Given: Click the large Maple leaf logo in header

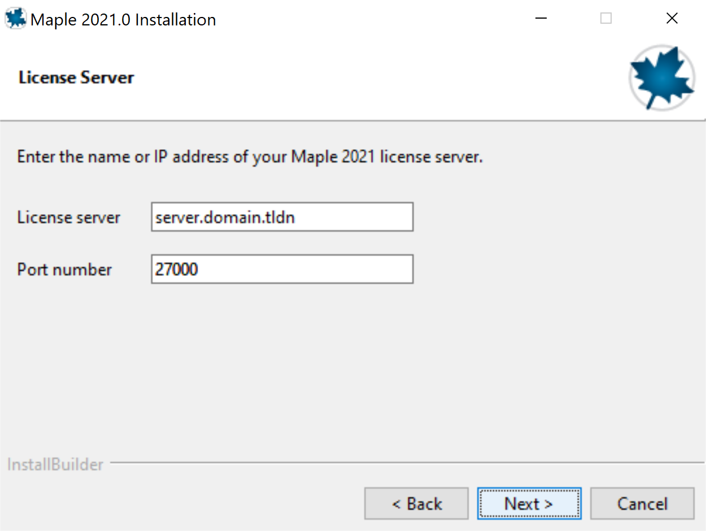Looking at the screenshot, I should 661,77.
